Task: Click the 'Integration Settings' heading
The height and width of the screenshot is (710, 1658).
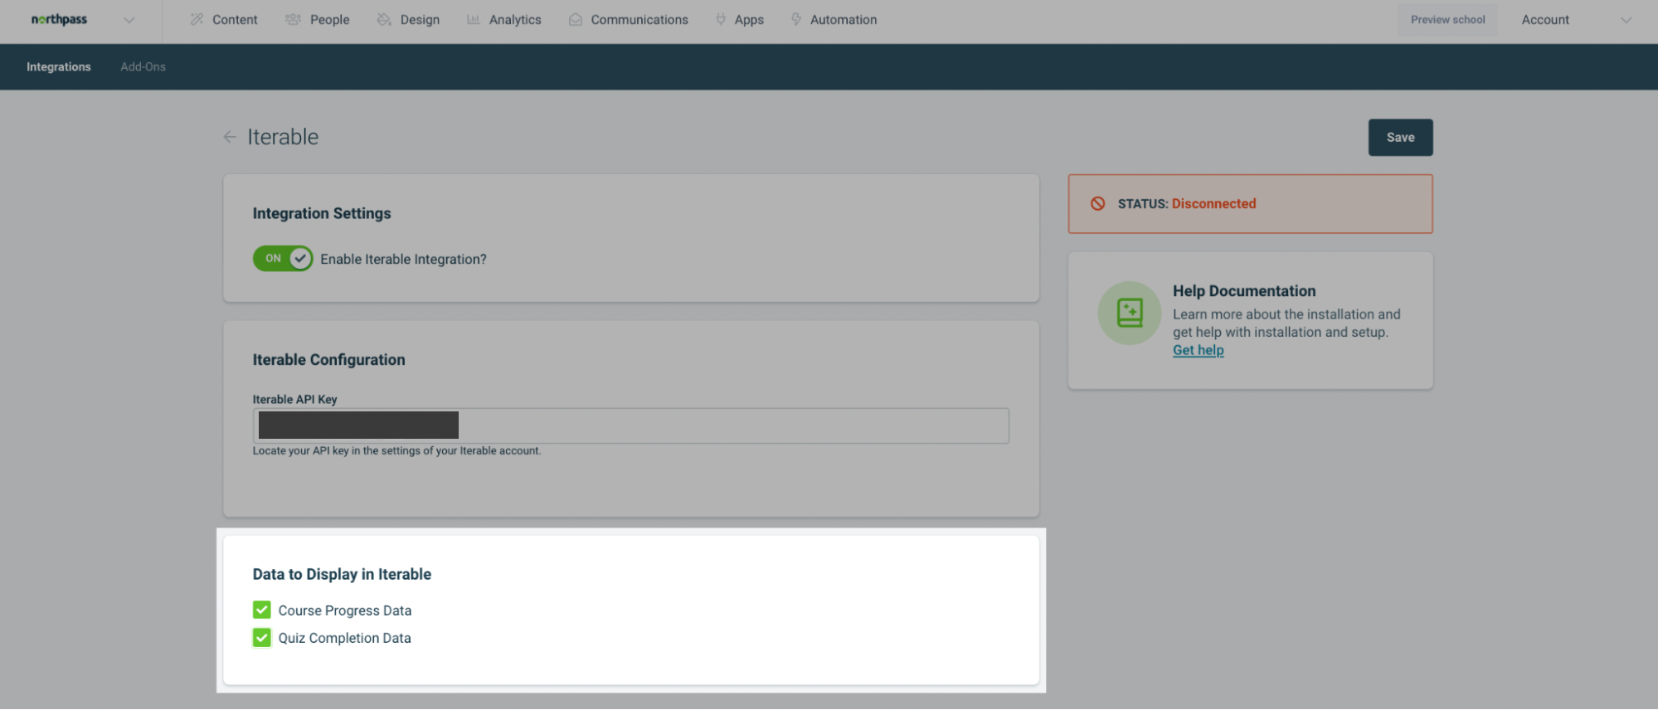Action: click(x=322, y=213)
